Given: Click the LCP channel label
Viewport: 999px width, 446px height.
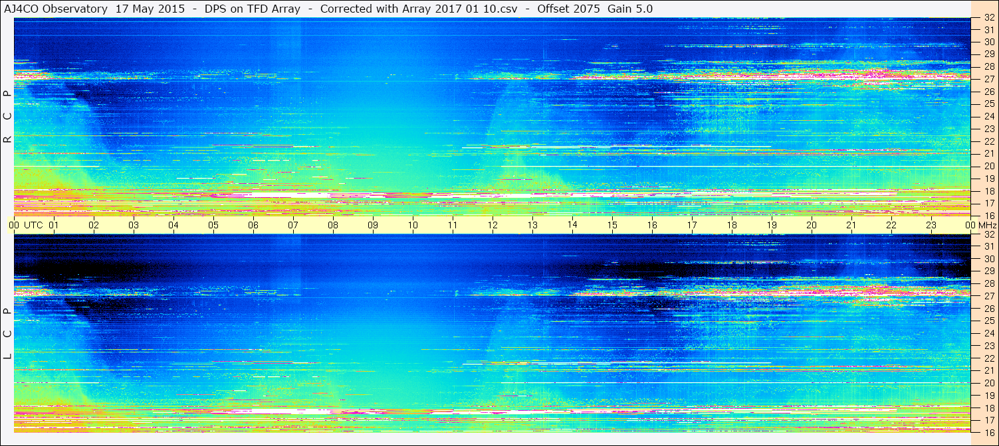Looking at the screenshot, I should (x=7, y=334).
